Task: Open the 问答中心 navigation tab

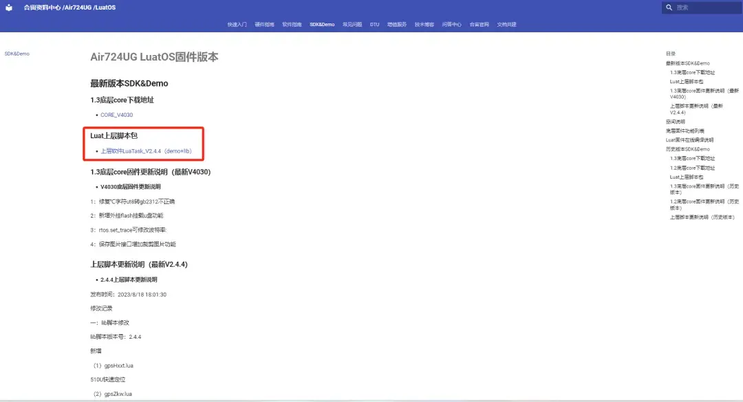Action: [451, 25]
